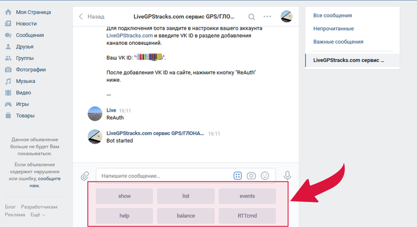Expand the Ещё footer dropdown
The width and height of the screenshot is (417, 227).
coord(38,215)
